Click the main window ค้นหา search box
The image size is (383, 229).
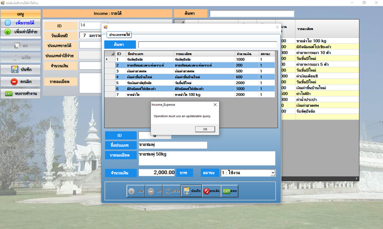252,13
